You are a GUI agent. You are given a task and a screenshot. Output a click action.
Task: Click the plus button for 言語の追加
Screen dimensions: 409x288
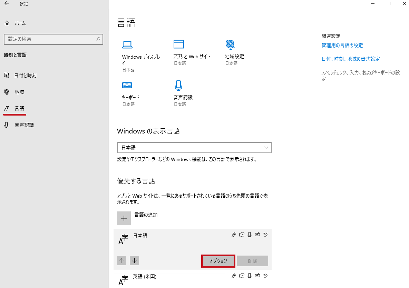point(124,218)
